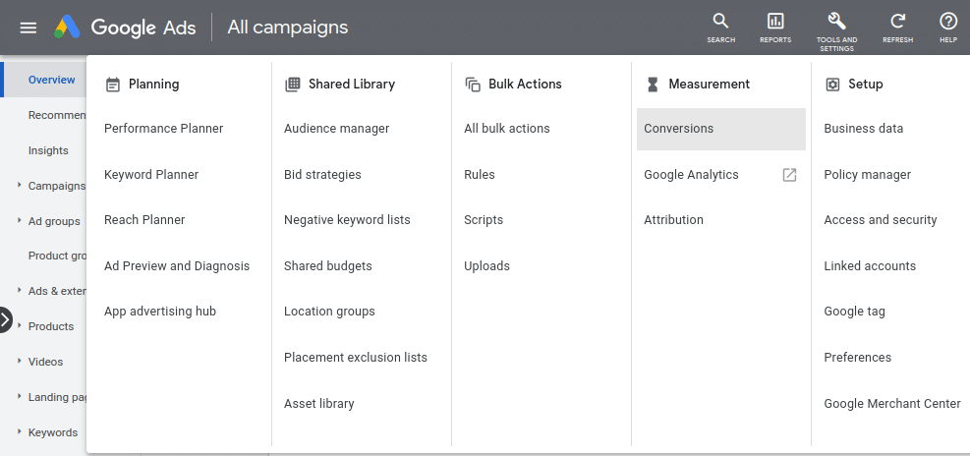
Task: Open Product groups in the sidebar
Action: tap(57, 256)
